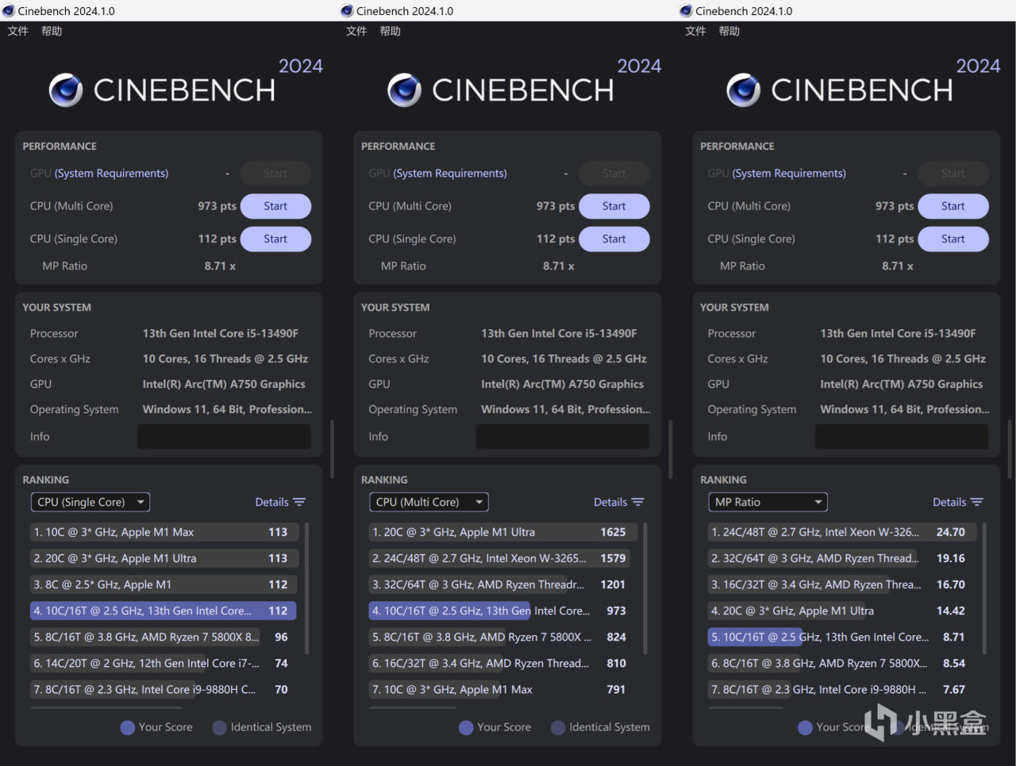Select the highlighted 13th Gen Intel row with ratio 8.71

coord(841,637)
